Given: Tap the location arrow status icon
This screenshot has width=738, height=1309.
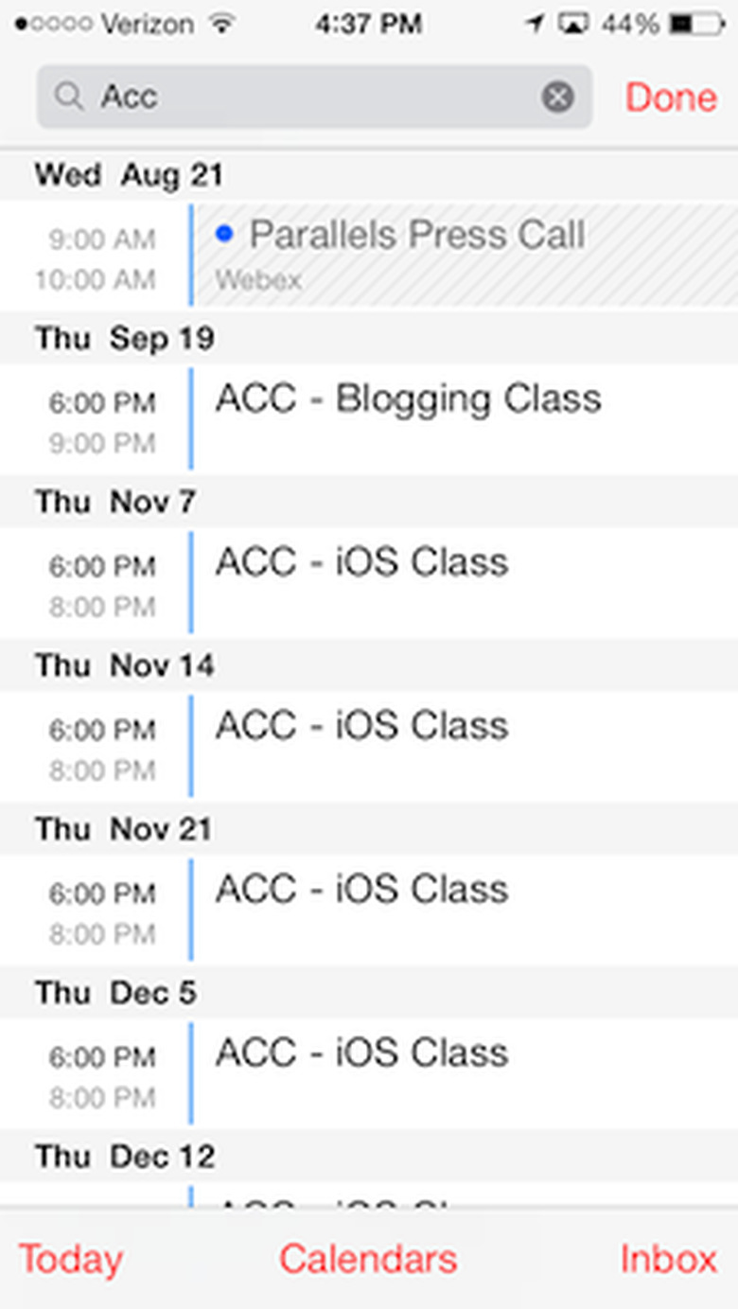Looking at the screenshot, I should 536,25.
